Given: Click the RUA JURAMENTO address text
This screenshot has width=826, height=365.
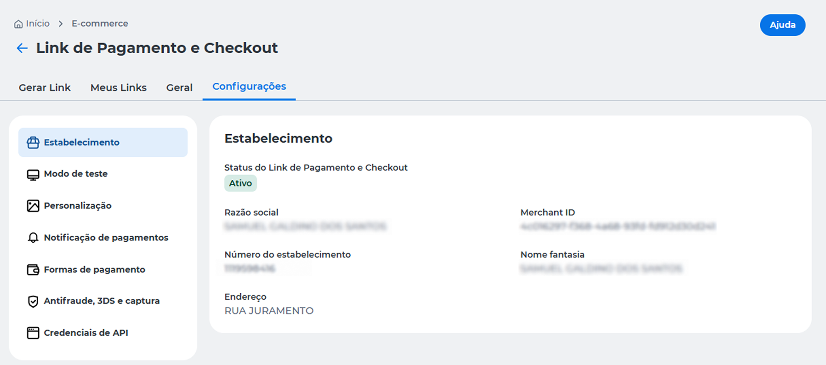Looking at the screenshot, I should point(269,311).
